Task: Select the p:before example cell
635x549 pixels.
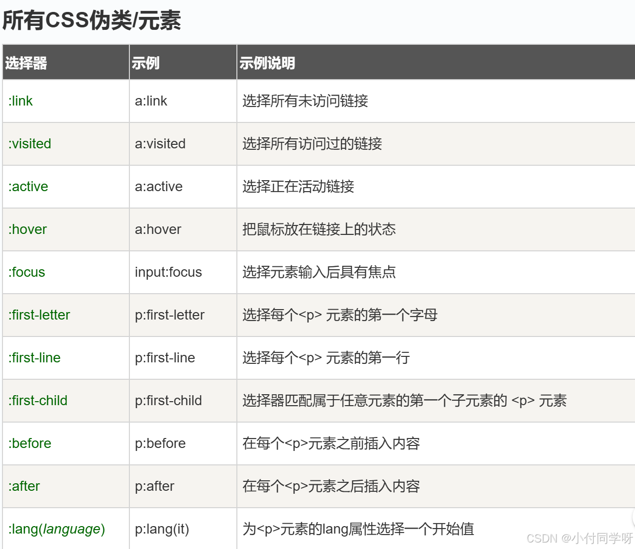Action: click(x=183, y=443)
